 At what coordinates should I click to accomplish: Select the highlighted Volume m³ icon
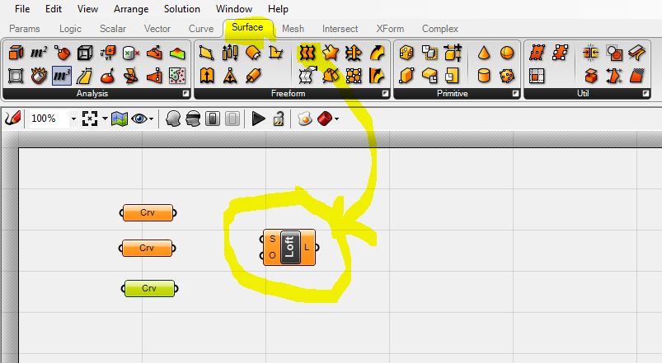pos(62,76)
